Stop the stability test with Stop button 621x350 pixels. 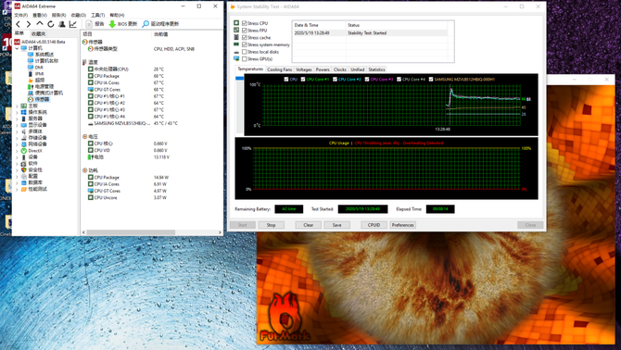pos(271,225)
